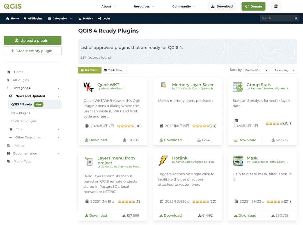The height and width of the screenshot is (225, 303).
Task: Click Create empty plugin button
Action: pos(33,51)
